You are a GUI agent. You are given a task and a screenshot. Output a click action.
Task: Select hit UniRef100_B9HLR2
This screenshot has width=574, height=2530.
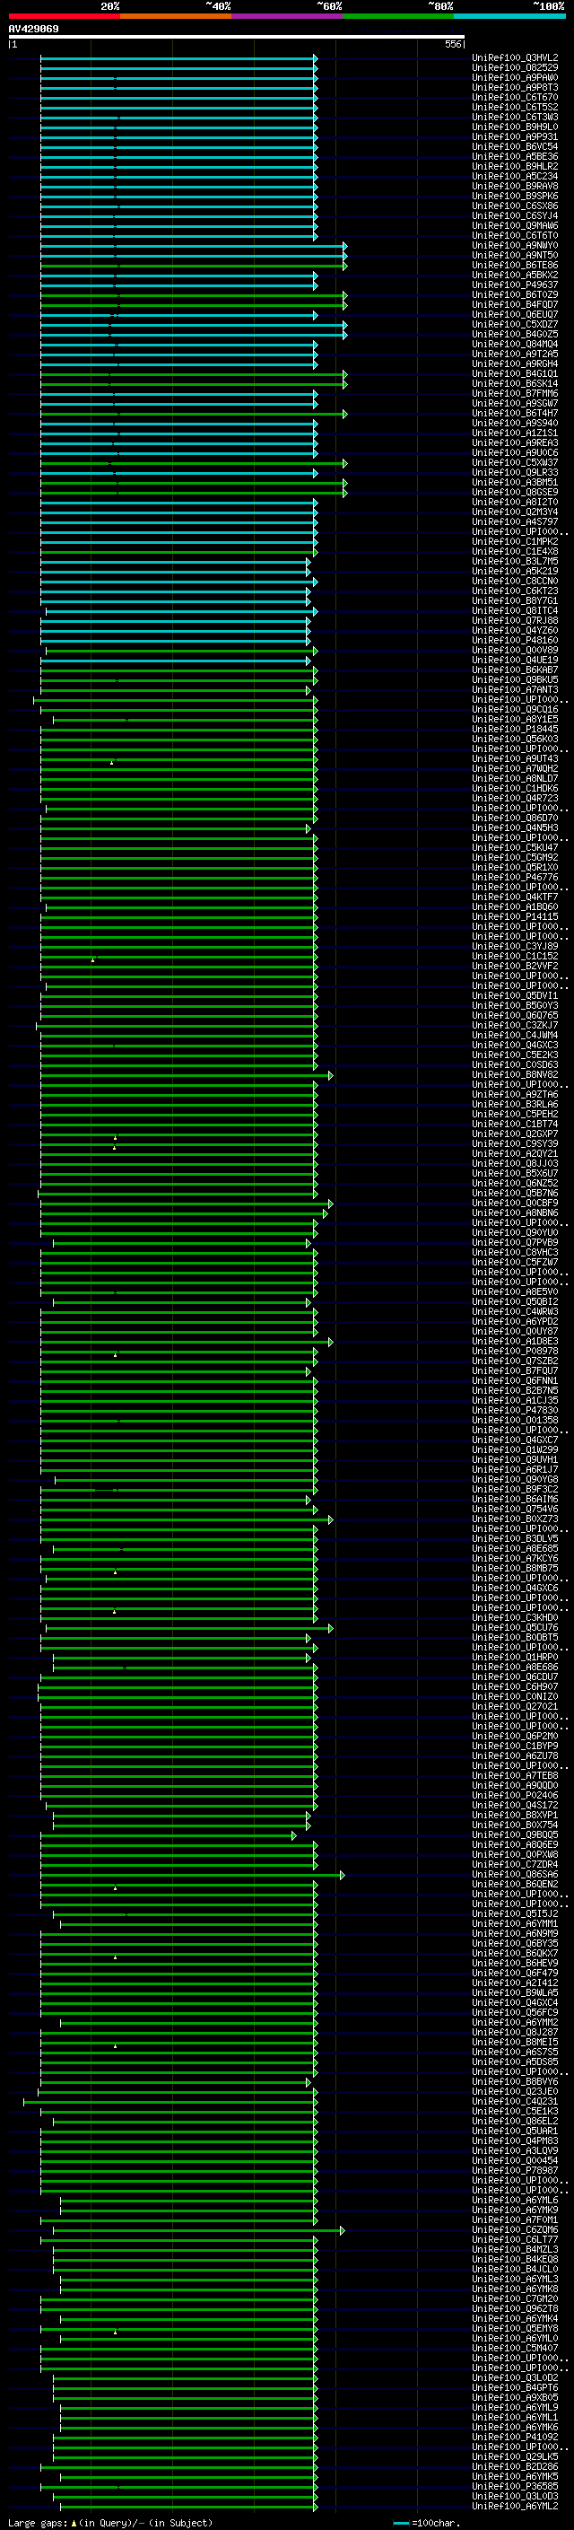(x=515, y=166)
